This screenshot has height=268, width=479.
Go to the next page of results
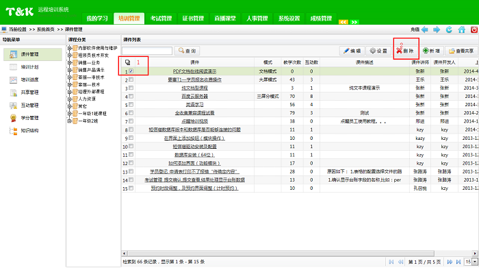click(x=450, y=262)
